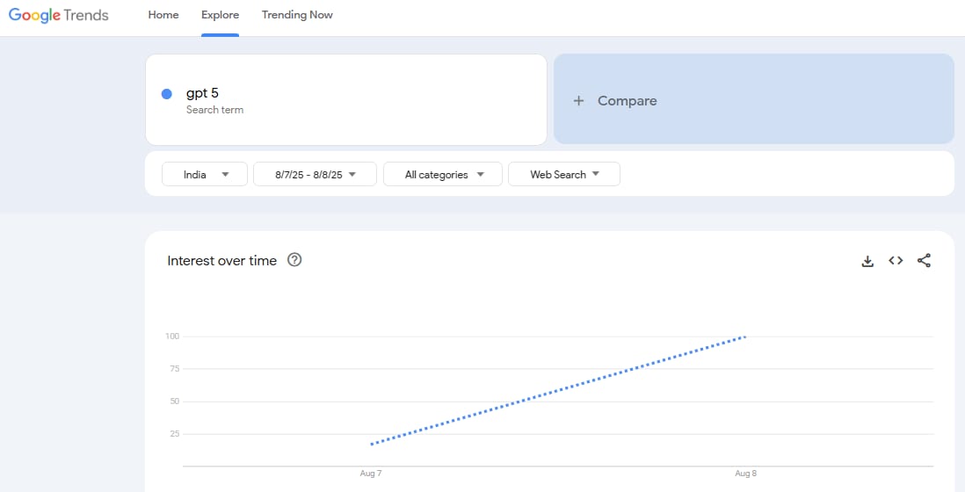Click the plus icon next to Compare

578,101
